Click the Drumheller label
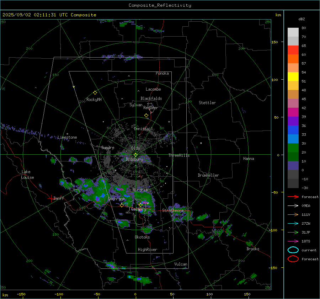The image size is (320, 299). pos(208,175)
